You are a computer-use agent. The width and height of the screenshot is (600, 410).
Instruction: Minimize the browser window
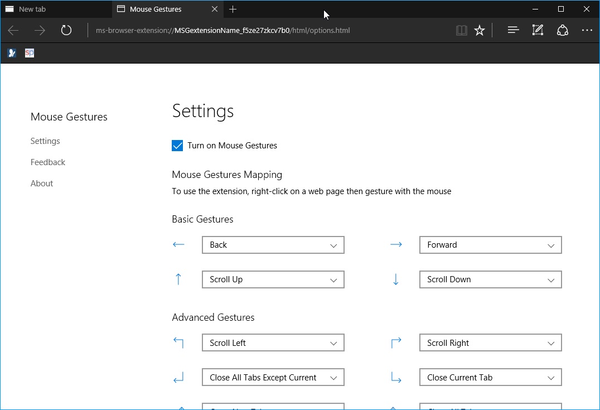tap(535, 9)
